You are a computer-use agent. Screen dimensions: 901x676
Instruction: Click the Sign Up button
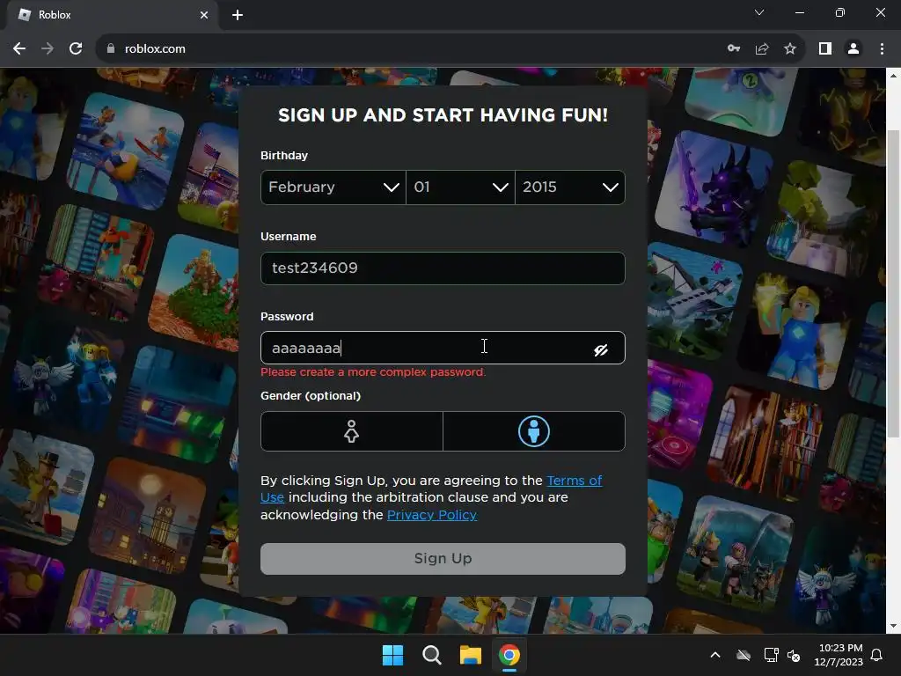[x=443, y=559]
